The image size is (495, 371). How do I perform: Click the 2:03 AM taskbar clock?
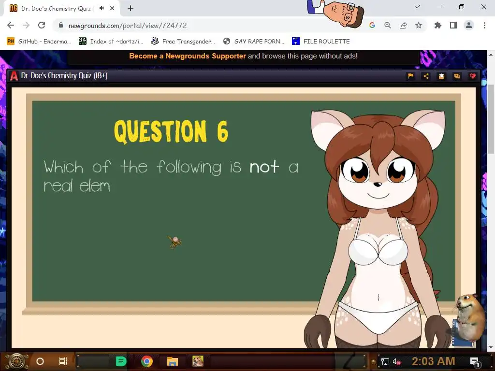coord(434,361)
